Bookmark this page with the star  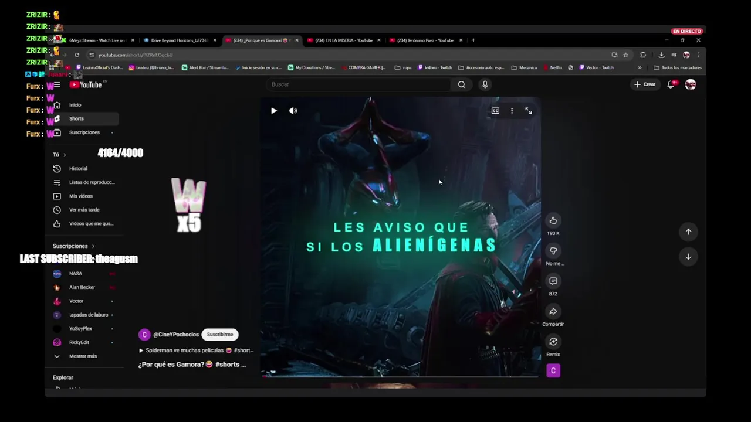625,55
